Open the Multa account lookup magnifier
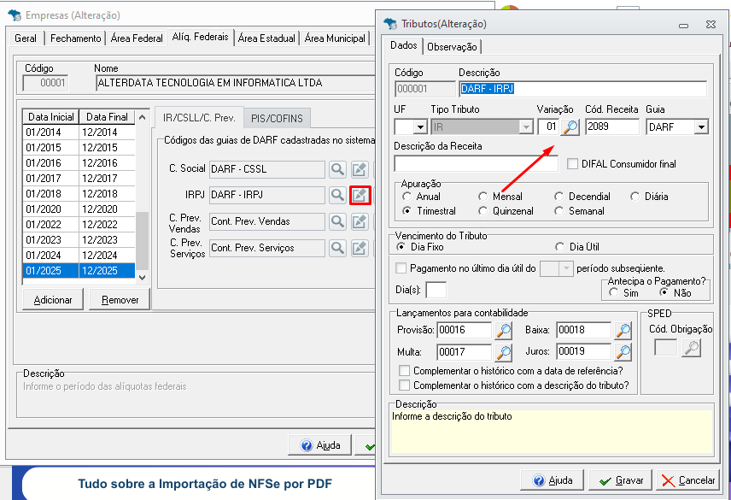The image size is (731, 500). coord(504,352)
